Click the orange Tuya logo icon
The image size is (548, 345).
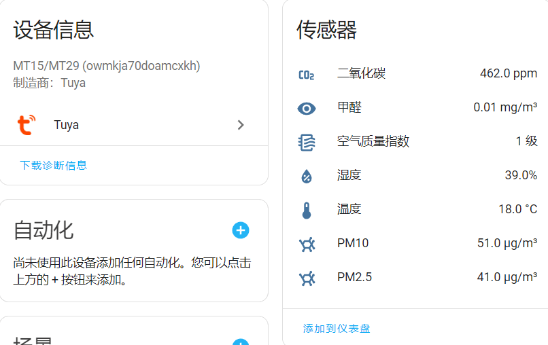26,125
